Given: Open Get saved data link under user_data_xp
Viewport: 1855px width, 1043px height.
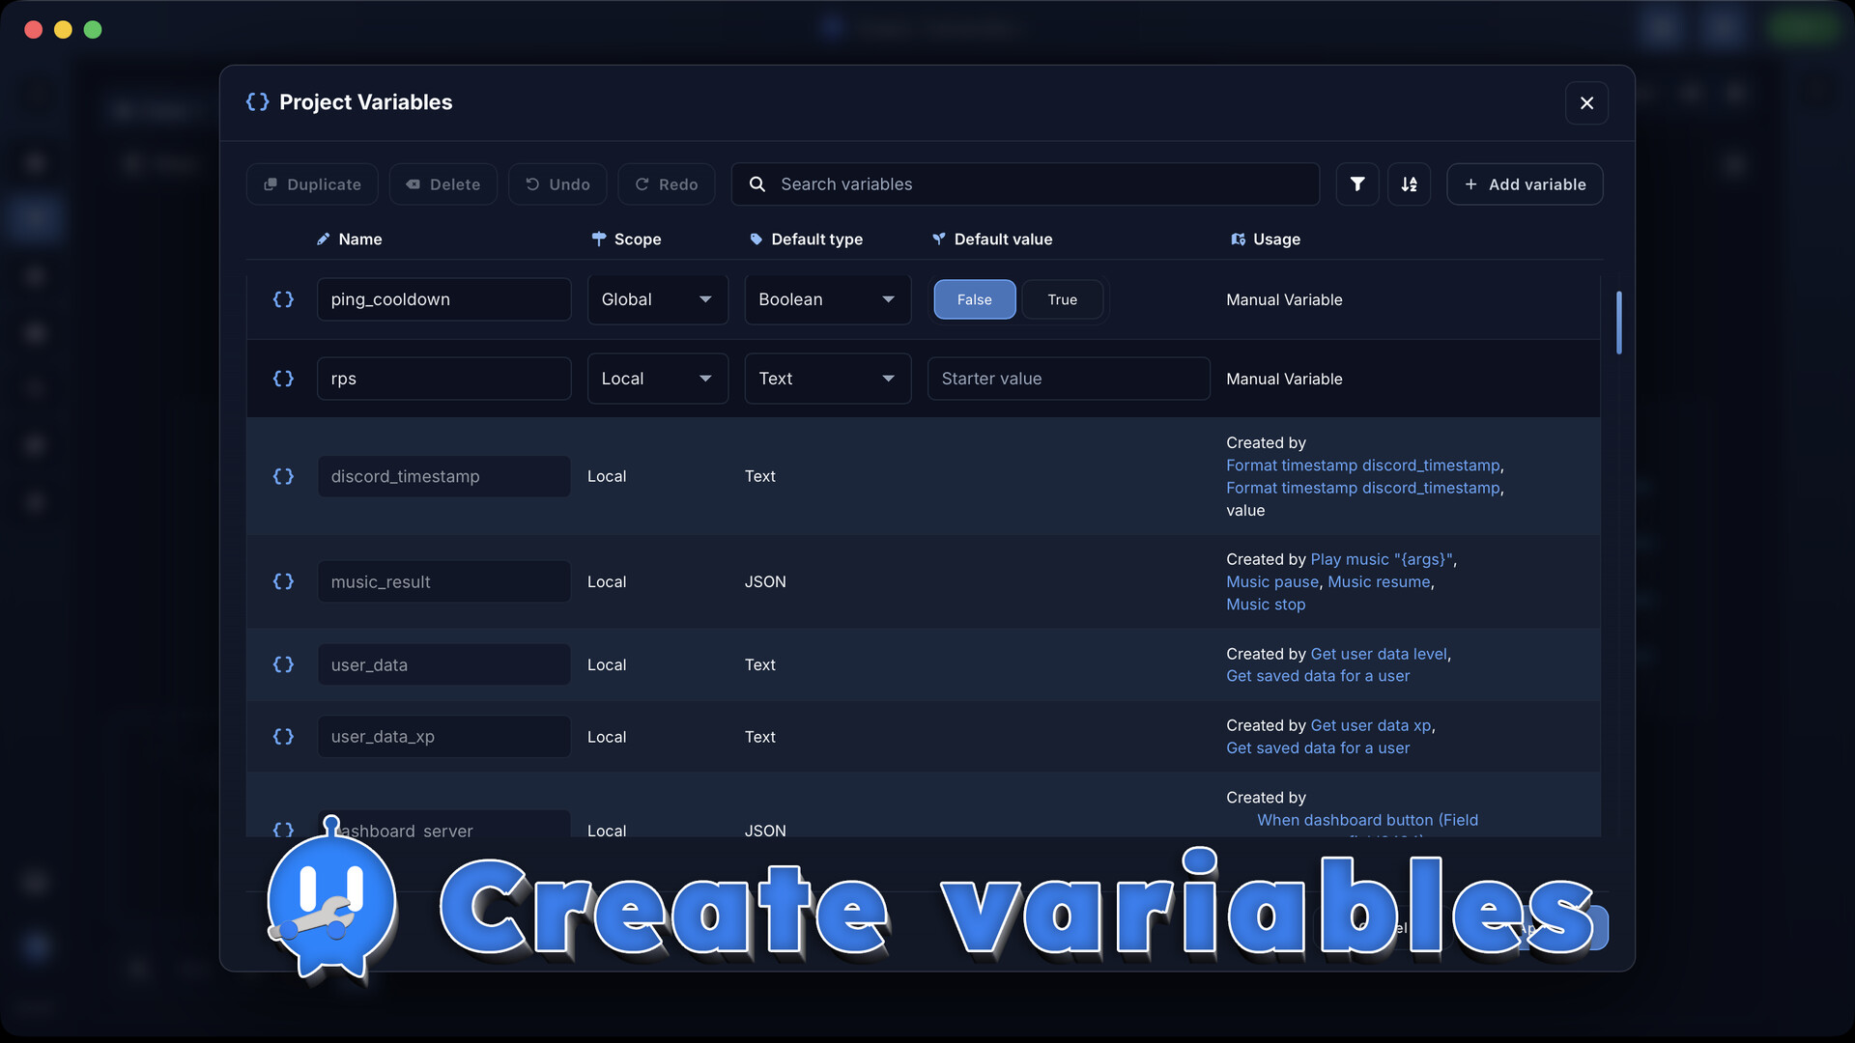Looking at the screenshot, I should coord(1318,748).
